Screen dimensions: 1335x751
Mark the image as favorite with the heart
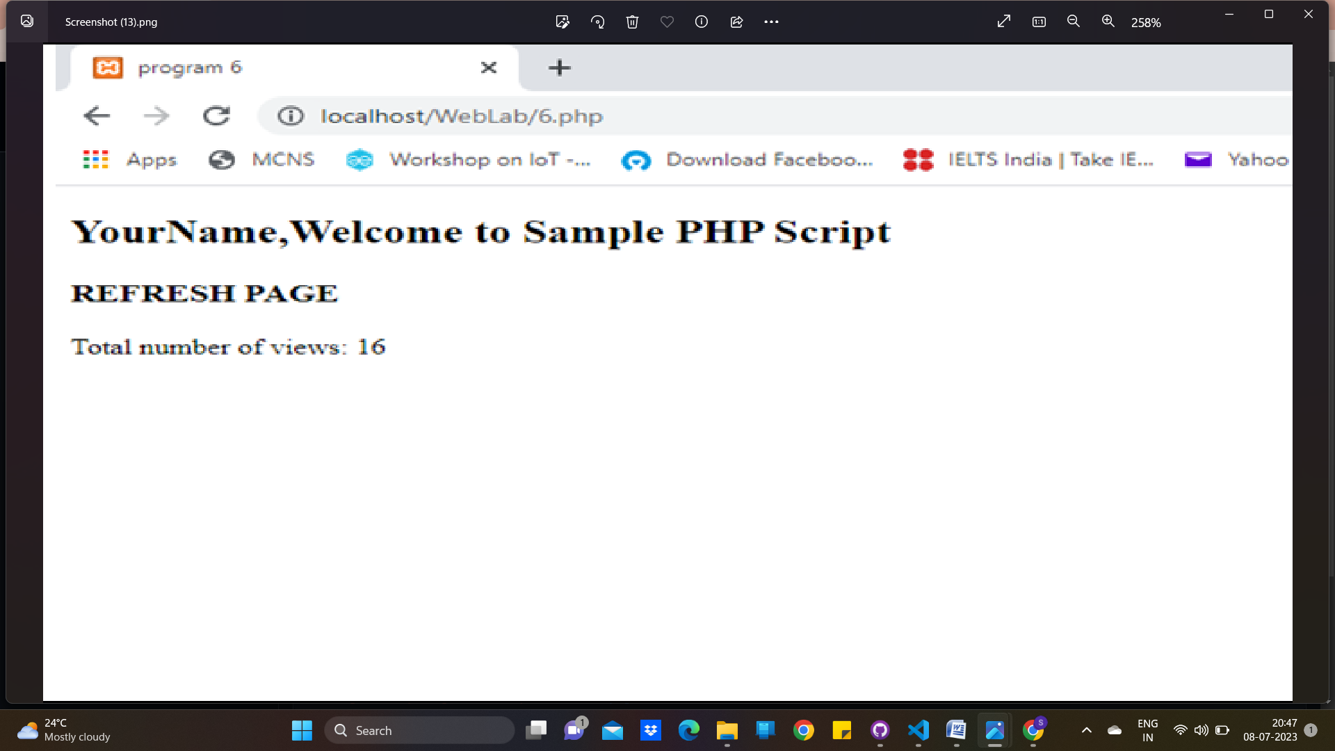tap(667, 22)
